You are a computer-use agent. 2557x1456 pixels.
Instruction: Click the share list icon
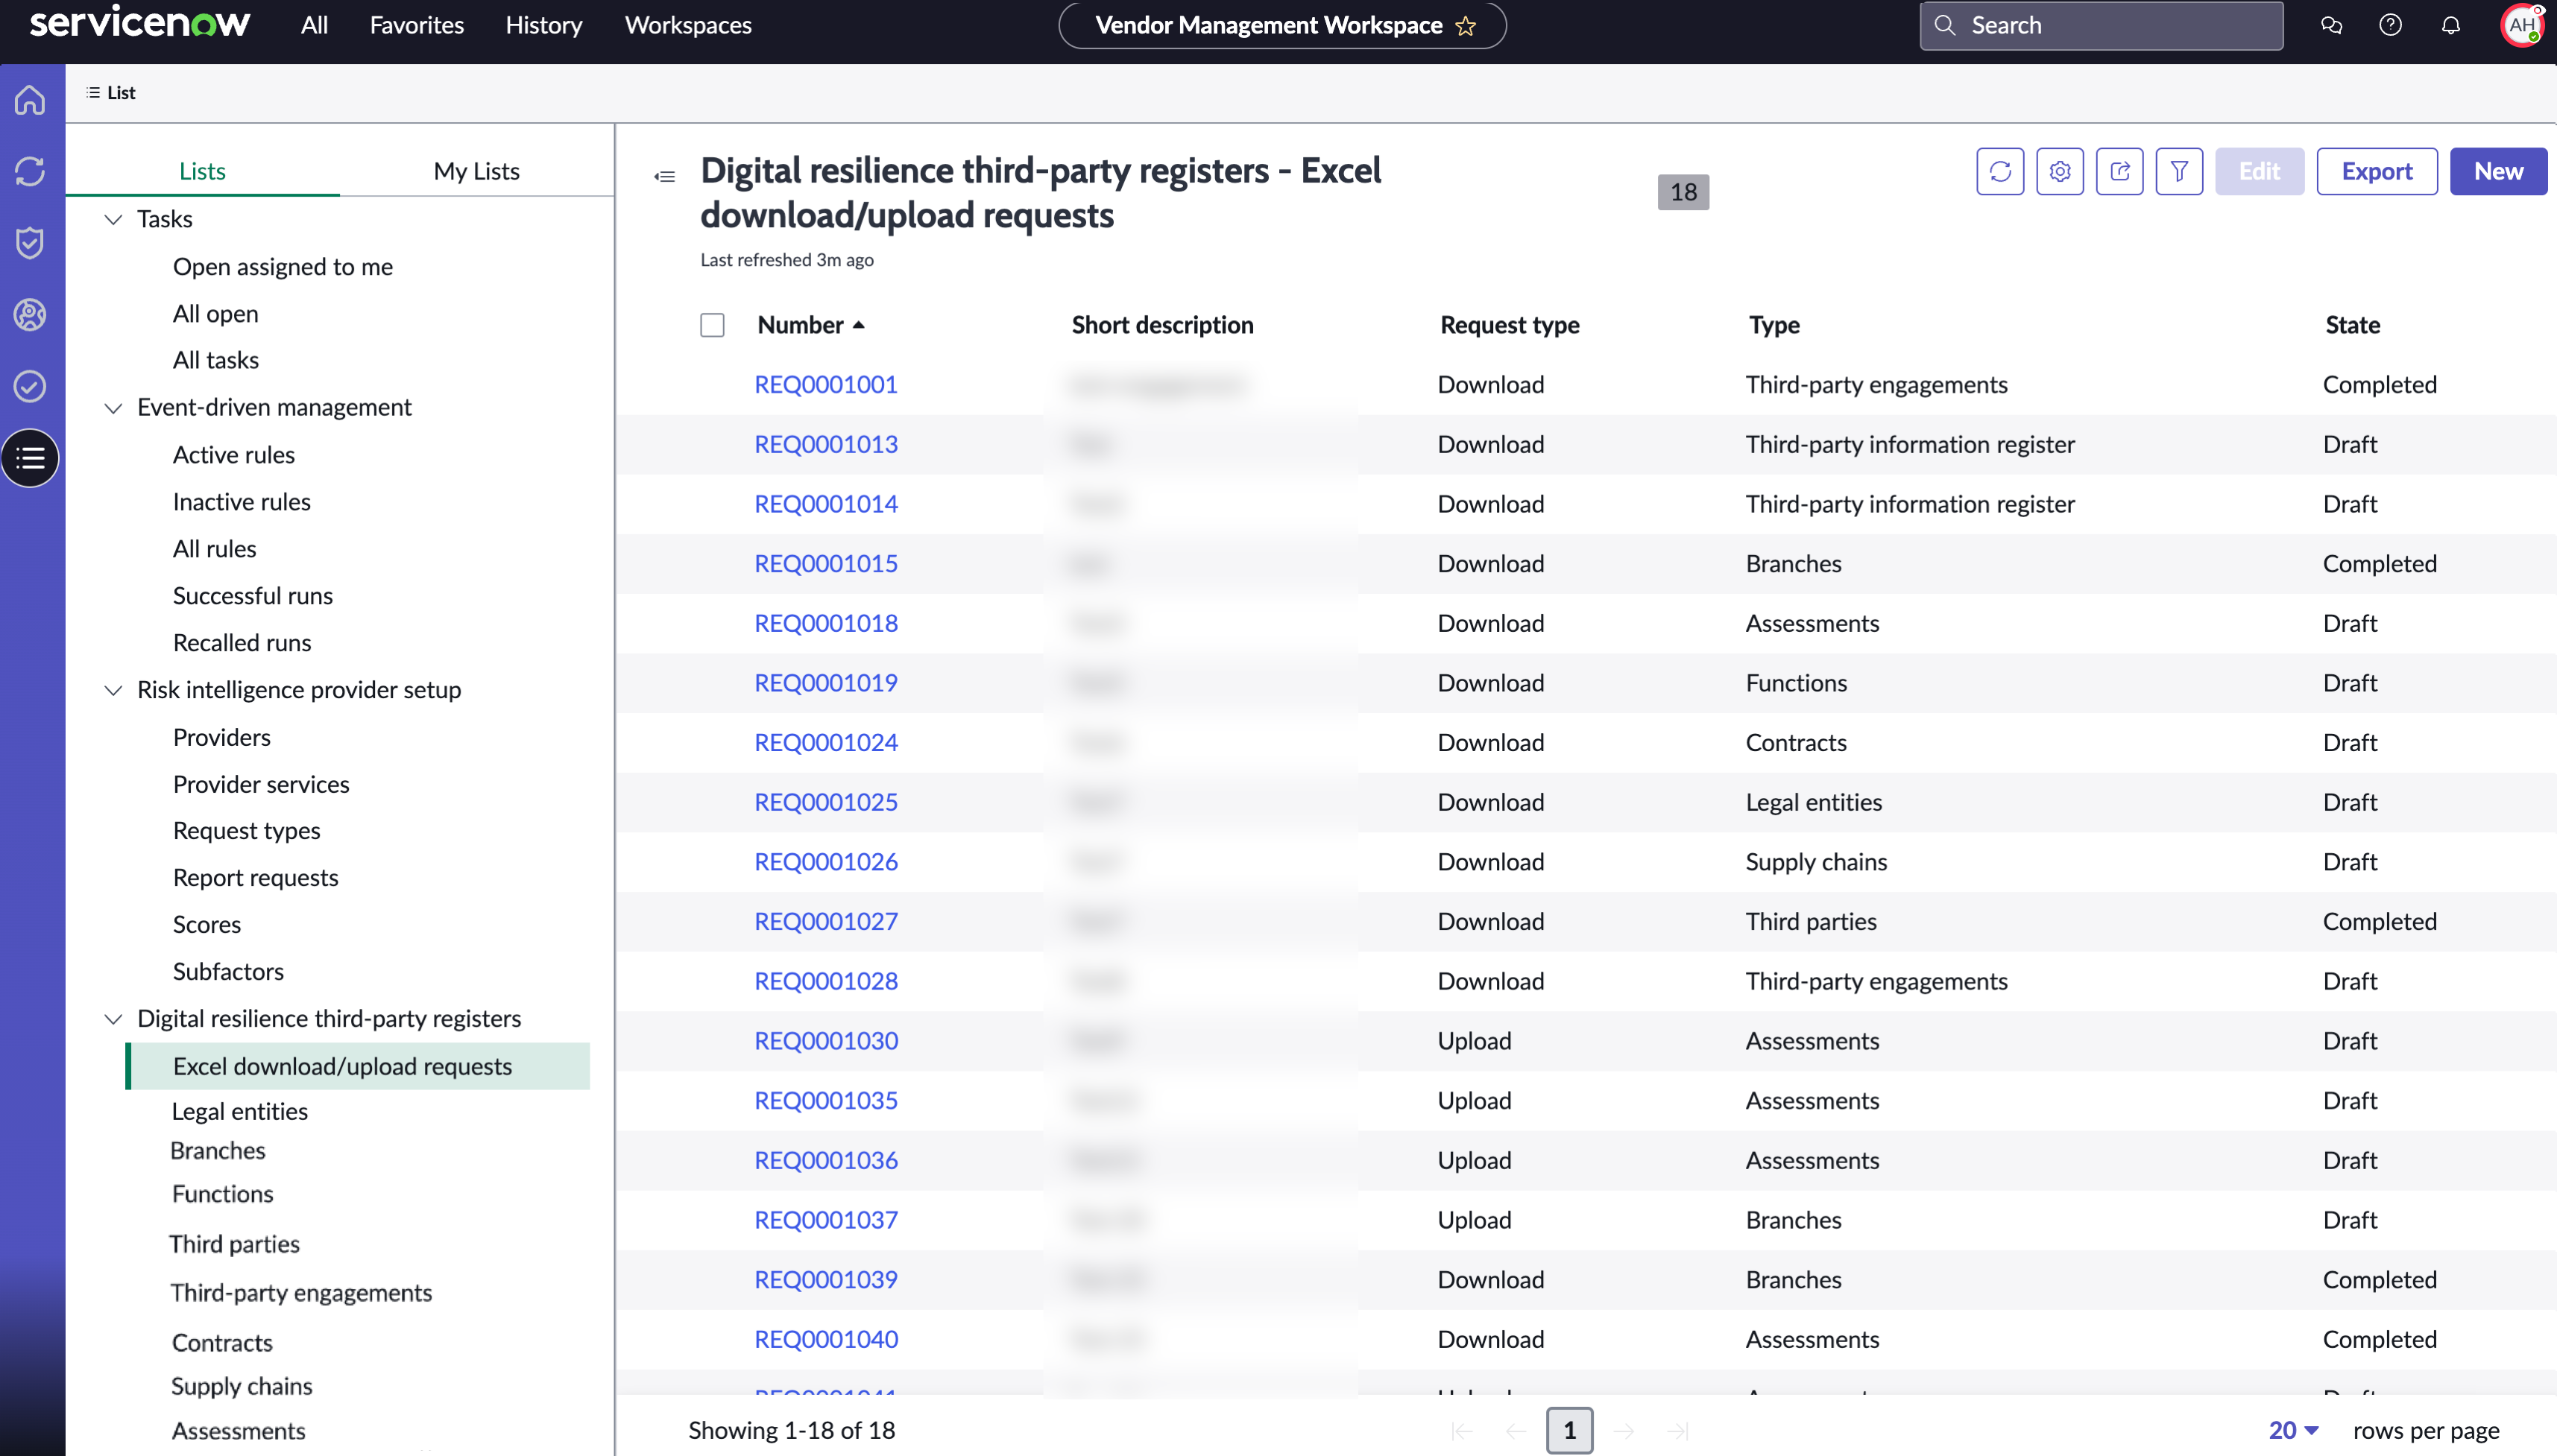(2120, 171)
